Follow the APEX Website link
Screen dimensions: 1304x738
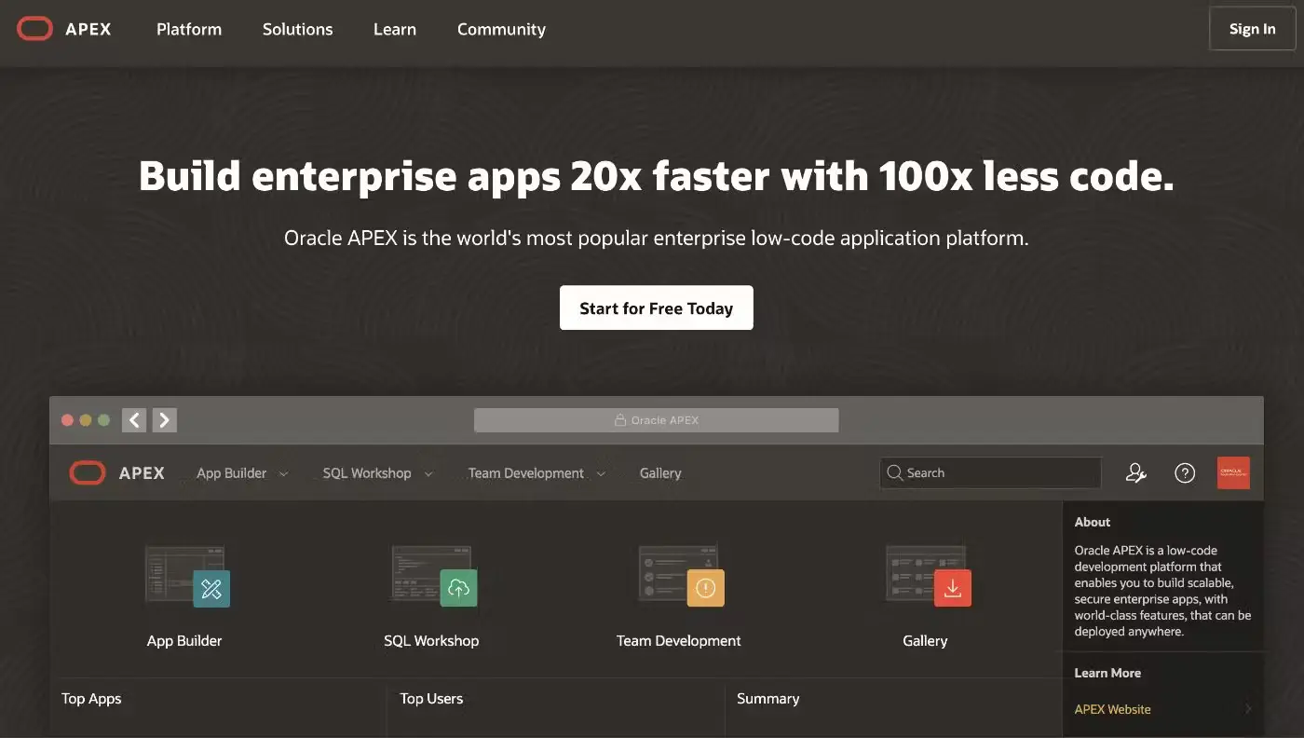coord(1112,709)
